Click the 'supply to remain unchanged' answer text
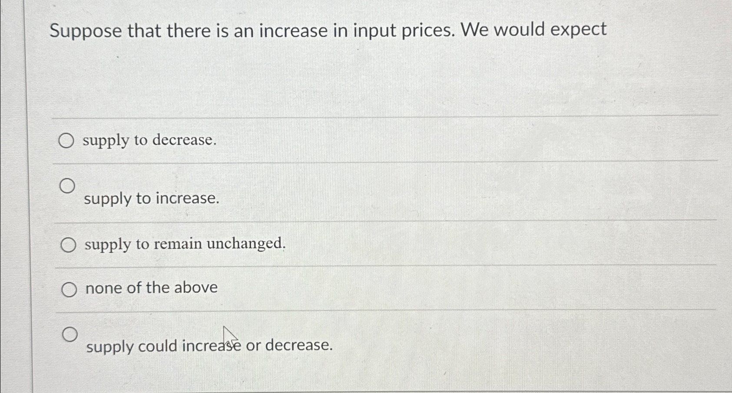Viewport: 732px width, 393px height. pyautogui.click(x=185, y=244)
